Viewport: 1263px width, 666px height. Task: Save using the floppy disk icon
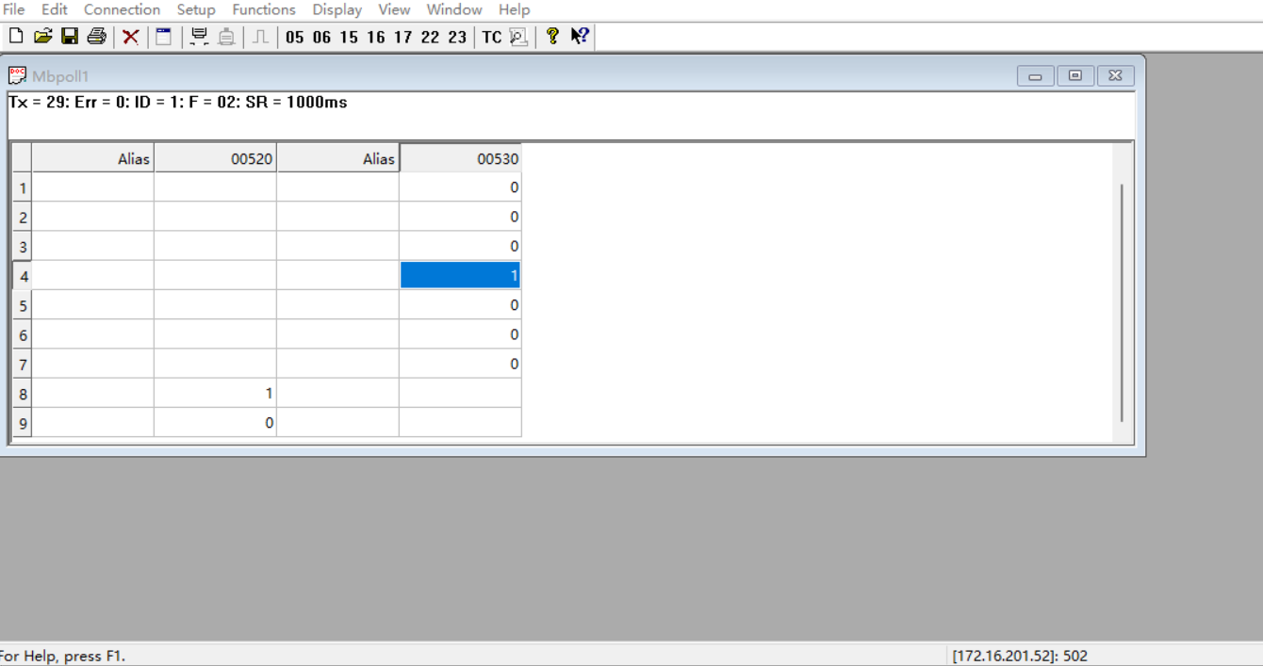click(x=70, y=37)
